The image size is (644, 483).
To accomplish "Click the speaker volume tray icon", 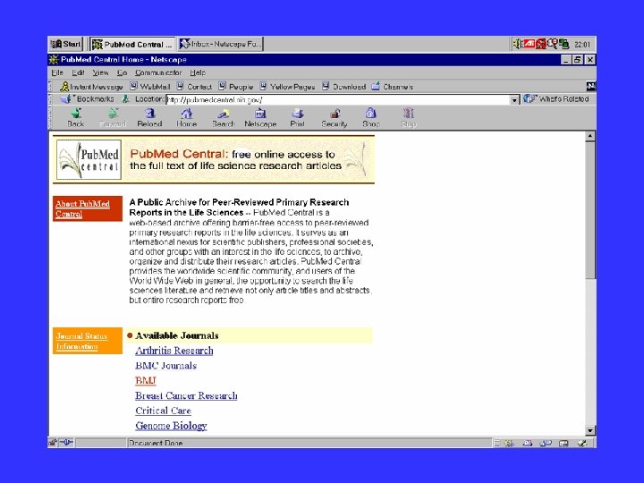I will (518, 44).
